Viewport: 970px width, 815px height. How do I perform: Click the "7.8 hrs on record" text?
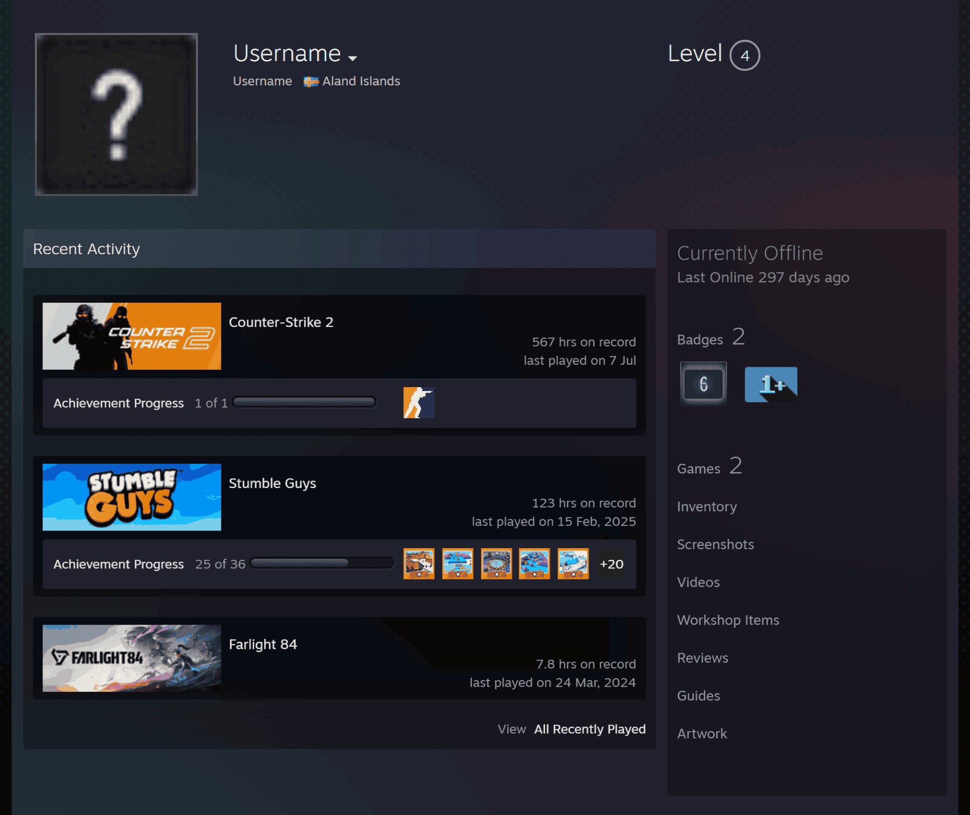(x=586, y=664)
